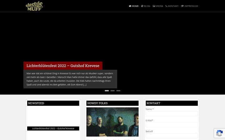225x140 pixels.
Task: Select the second slider indicator
Action: click(112, 91)
